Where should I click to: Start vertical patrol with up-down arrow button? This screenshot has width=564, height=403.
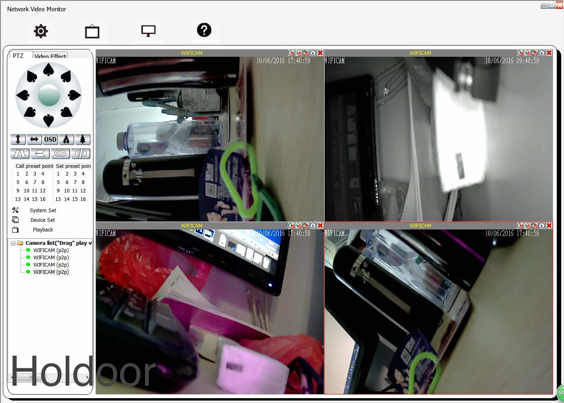click(18, 140)
